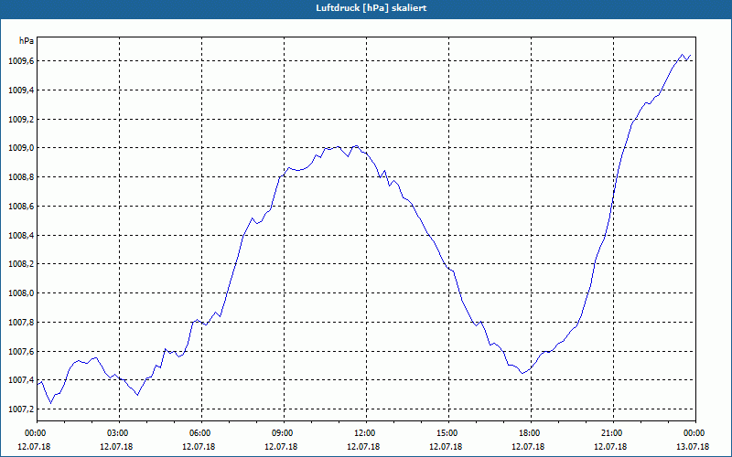
Task: Select the y-axis value 1007,6
Action: click(x=20, y=351)
